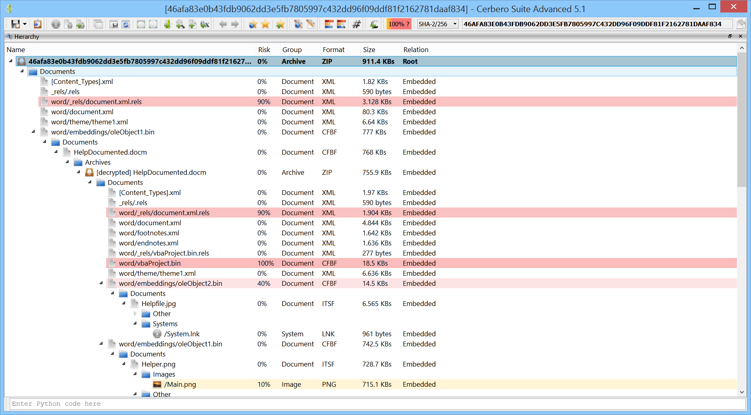
Task: Click the green frame view icon
Action: click(141, 24)
